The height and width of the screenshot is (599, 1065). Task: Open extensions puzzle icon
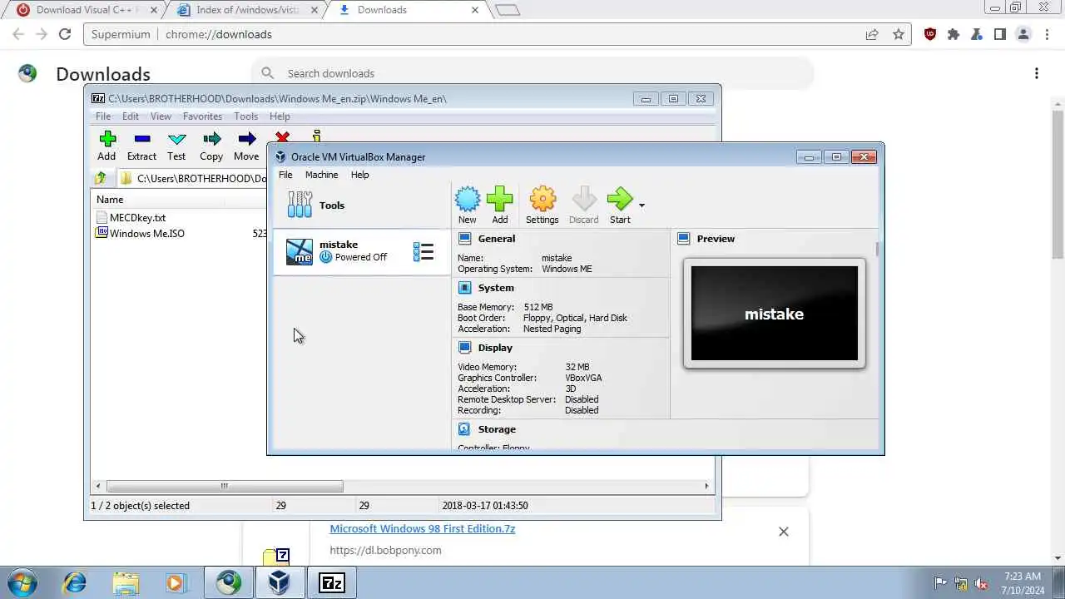tap(954, 34)
